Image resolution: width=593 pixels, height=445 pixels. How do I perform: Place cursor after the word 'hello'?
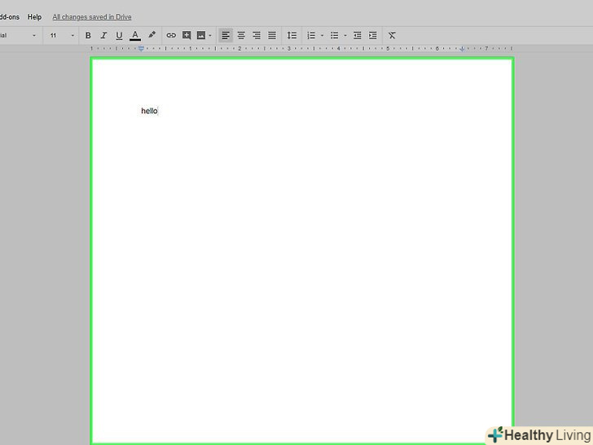point(158,111)
